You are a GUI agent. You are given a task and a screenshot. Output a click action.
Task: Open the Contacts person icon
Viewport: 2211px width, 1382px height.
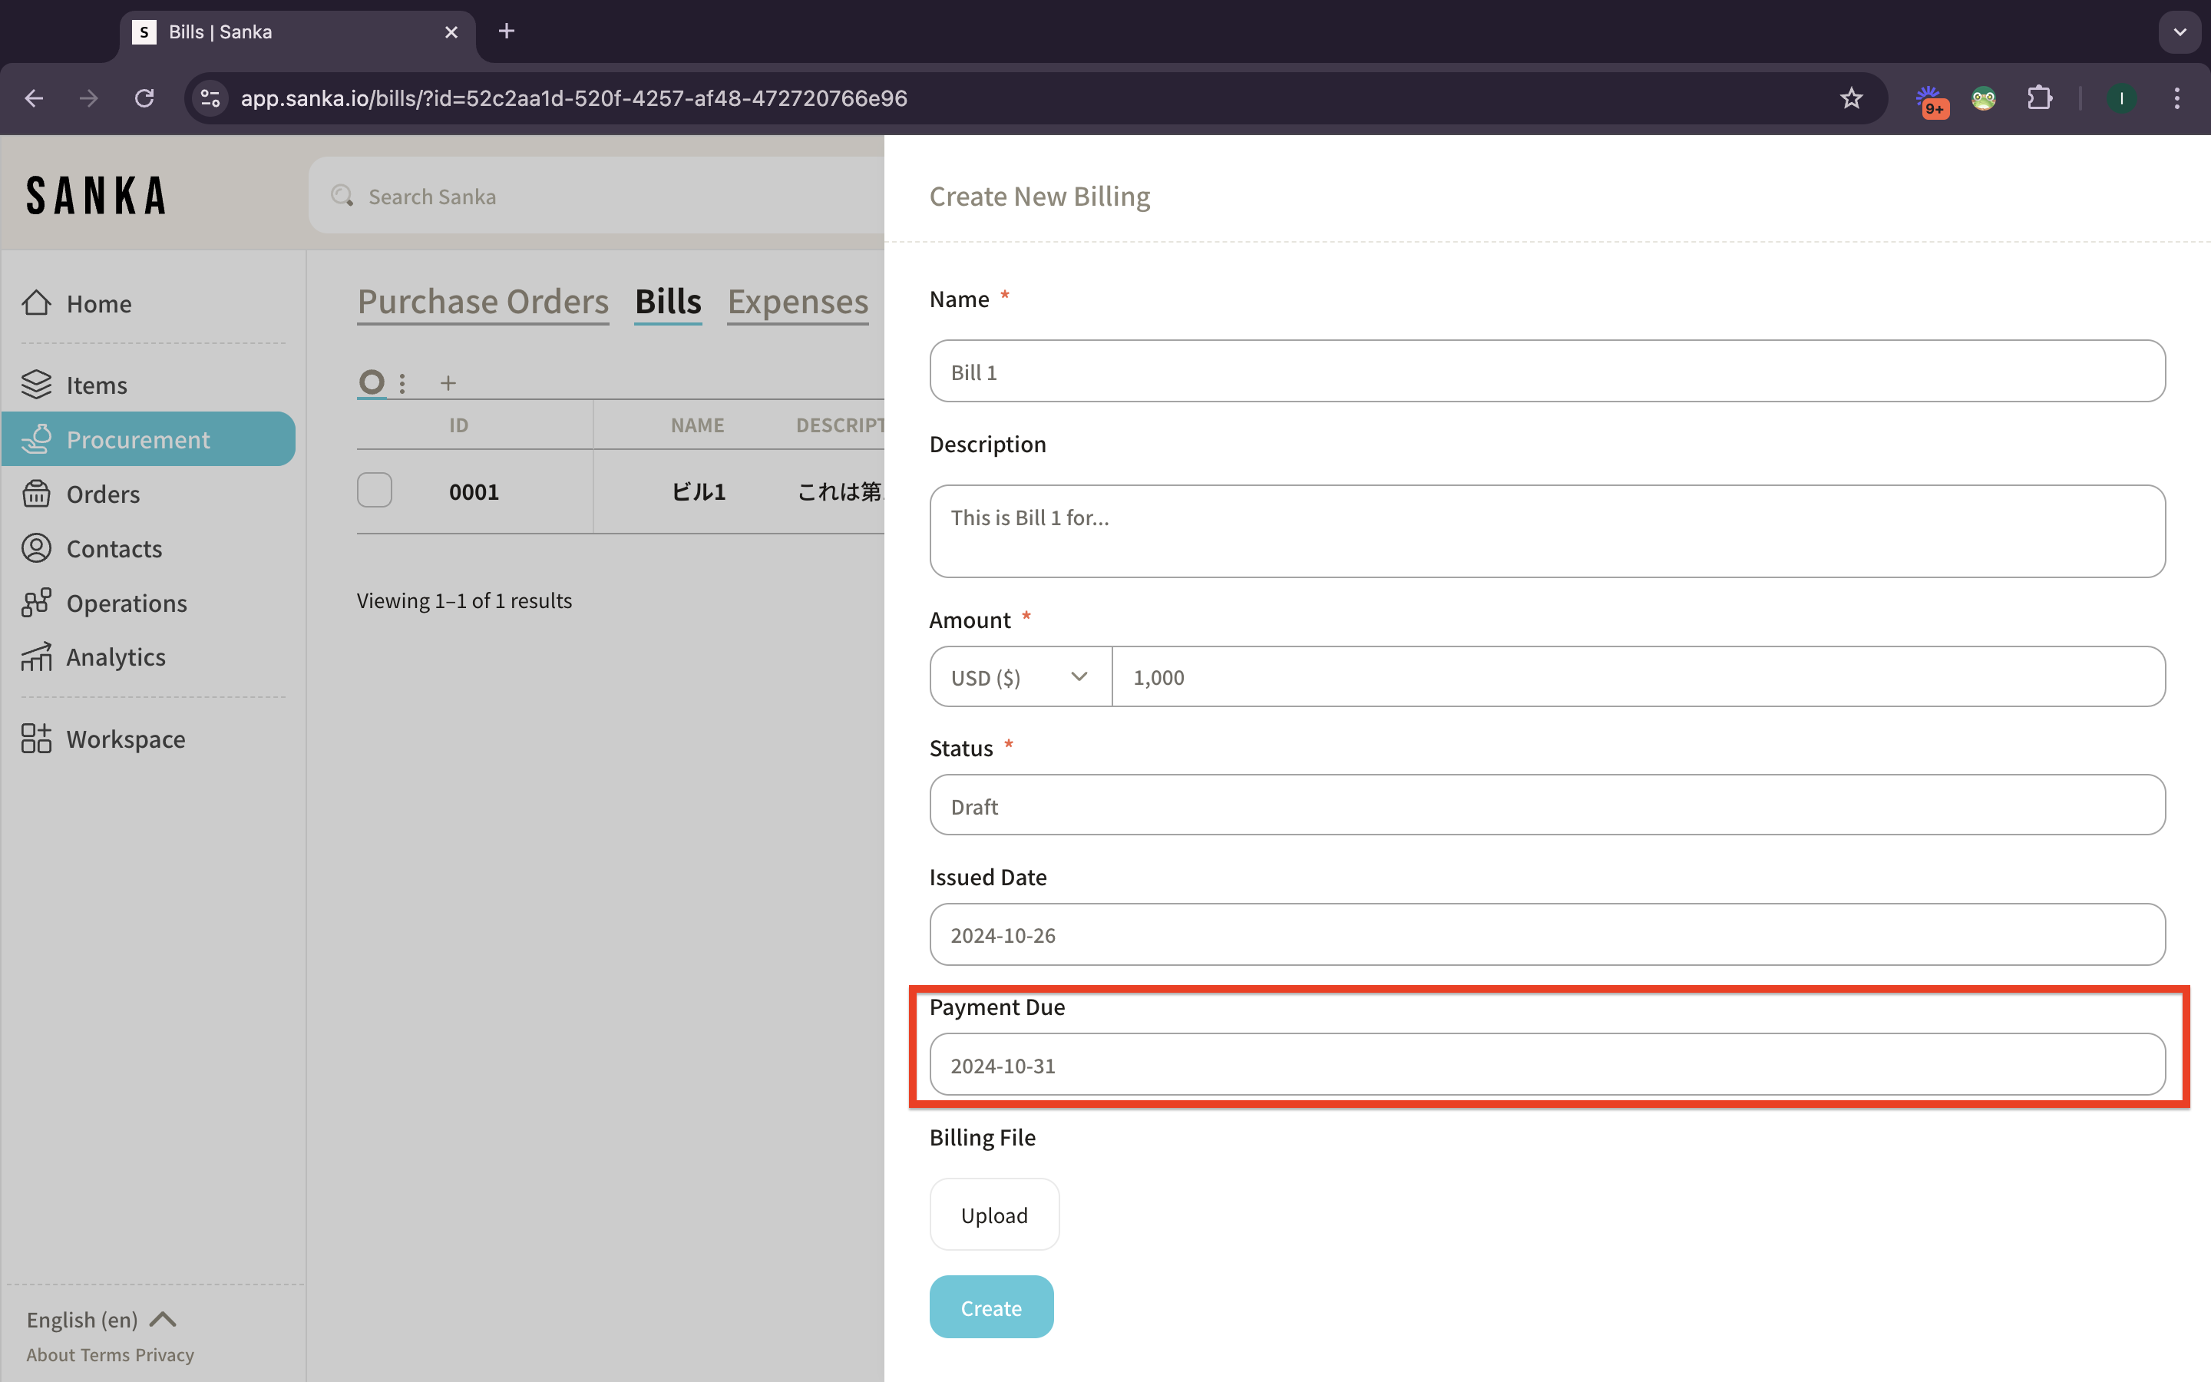pos(37,548)
